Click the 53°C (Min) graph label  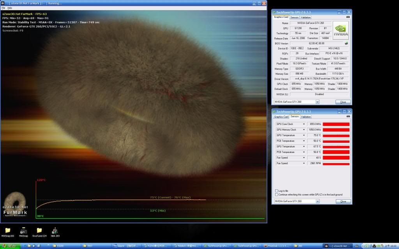pos(158,210)
